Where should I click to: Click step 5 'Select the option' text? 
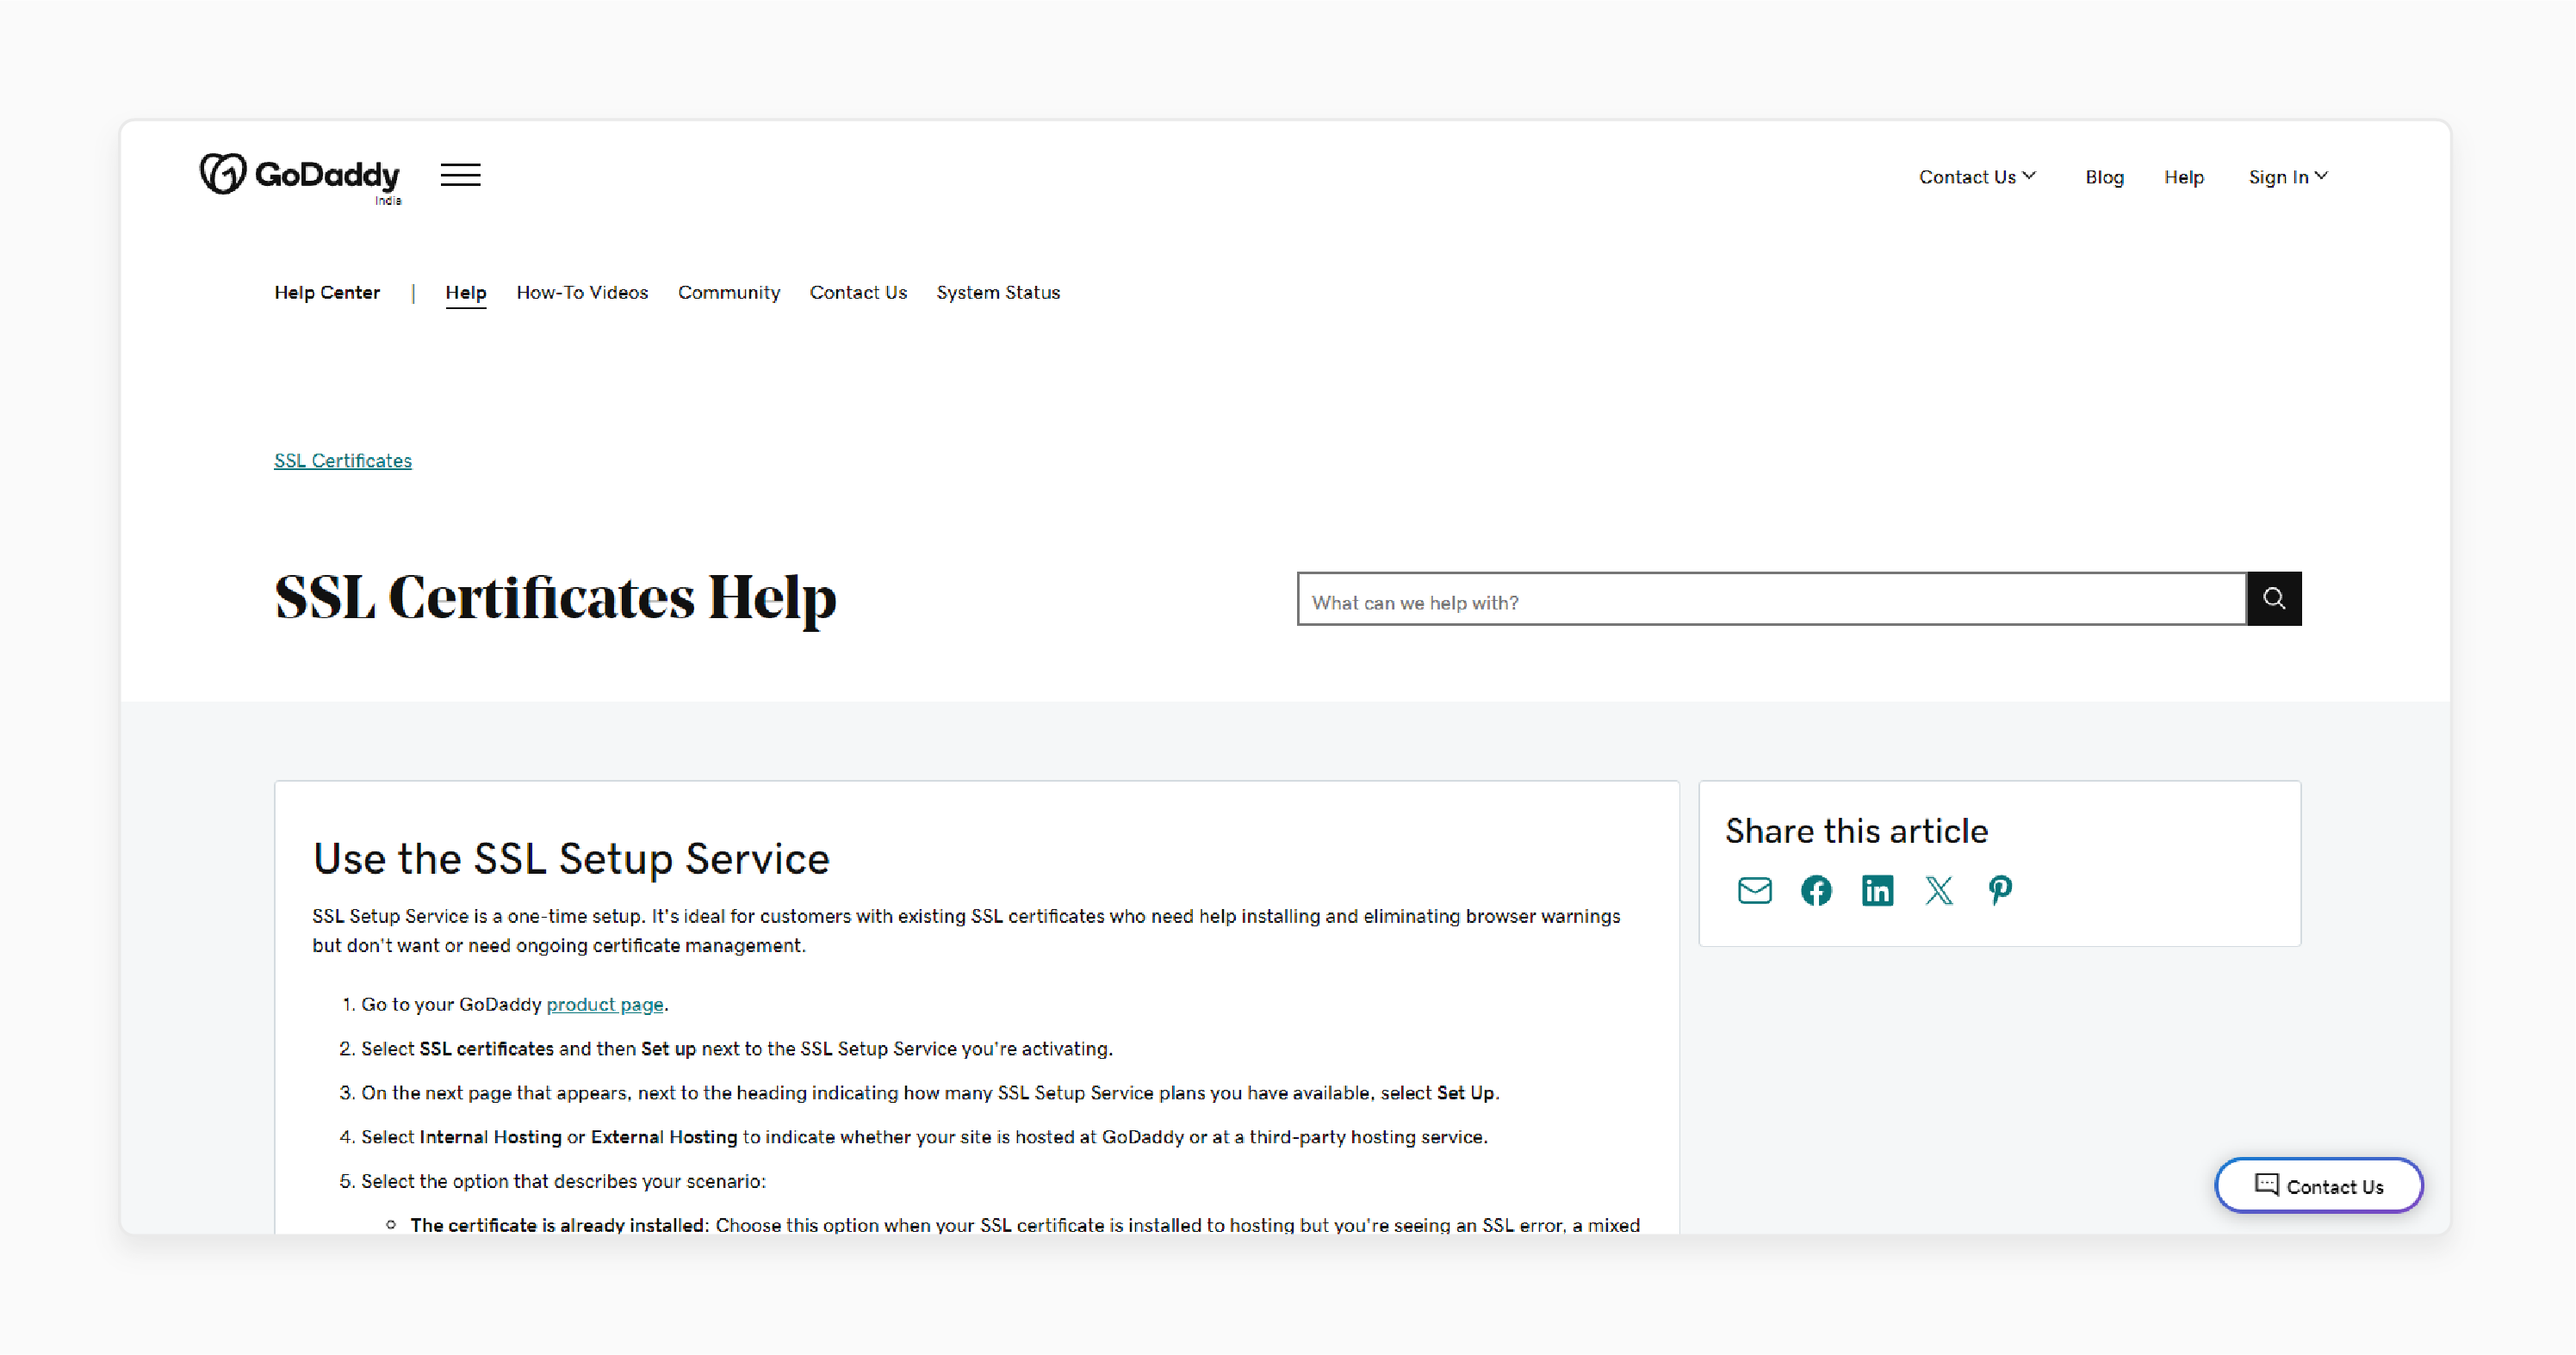pyautogui.click(x=563, y=1181)
